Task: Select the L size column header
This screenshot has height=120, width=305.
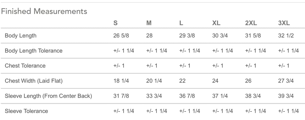Action: [x=181, y=23]
